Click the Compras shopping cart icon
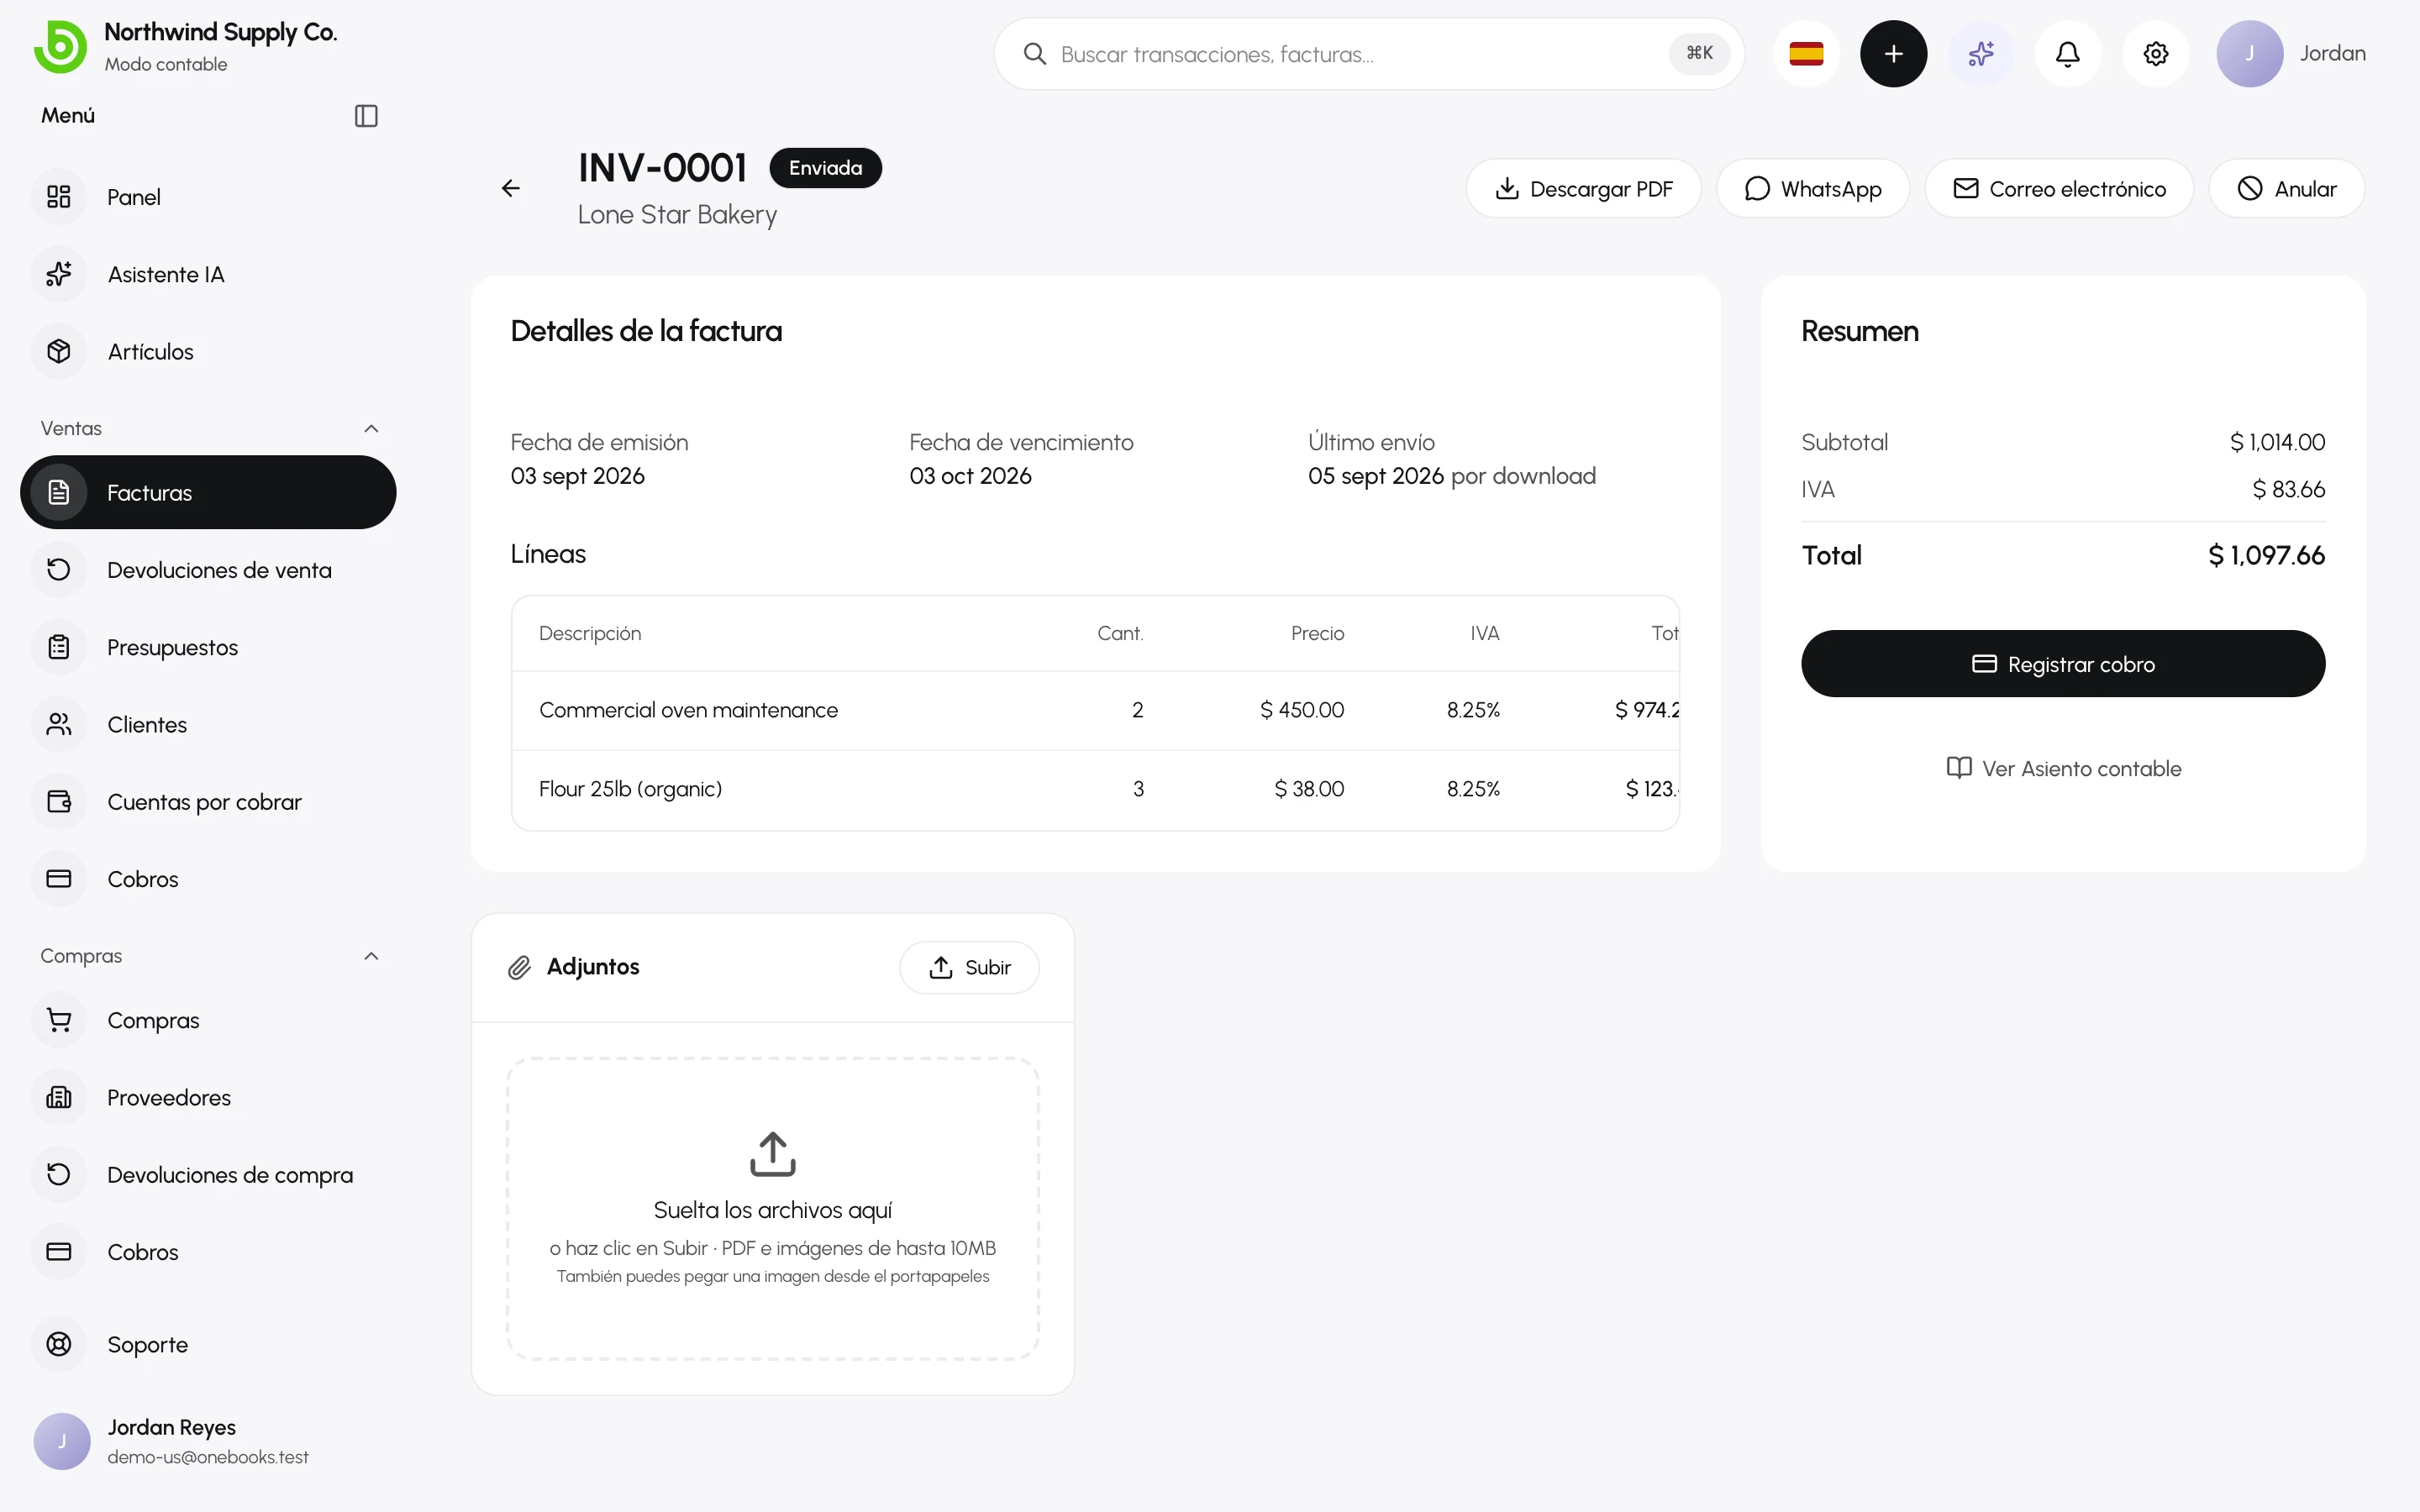 [x=59, y=1020]
